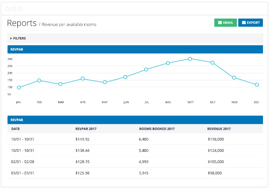Click the envelope icon on Email button
This screenshot has height=189, width=269.
(x=220, y=23)
